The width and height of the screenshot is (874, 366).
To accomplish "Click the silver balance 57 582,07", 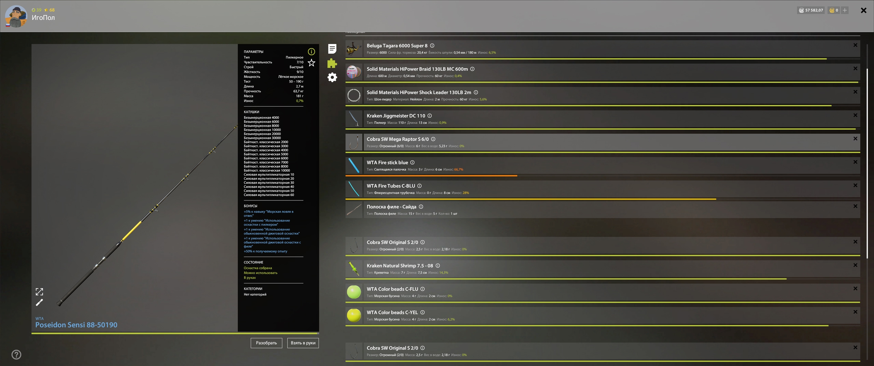I will coord(811,10).
